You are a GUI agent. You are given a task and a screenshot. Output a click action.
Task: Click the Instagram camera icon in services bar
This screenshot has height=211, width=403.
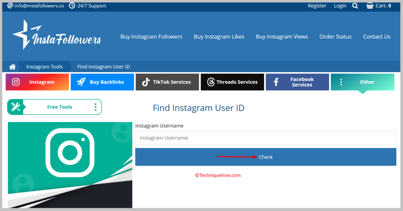16,82
